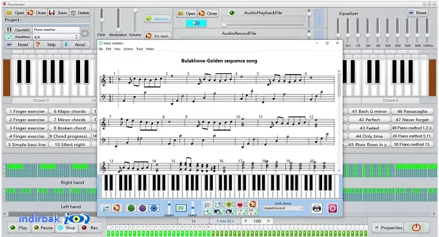Select the 44 Only time lesson
This screenshot has height=237, width=439.
(369, 137)
